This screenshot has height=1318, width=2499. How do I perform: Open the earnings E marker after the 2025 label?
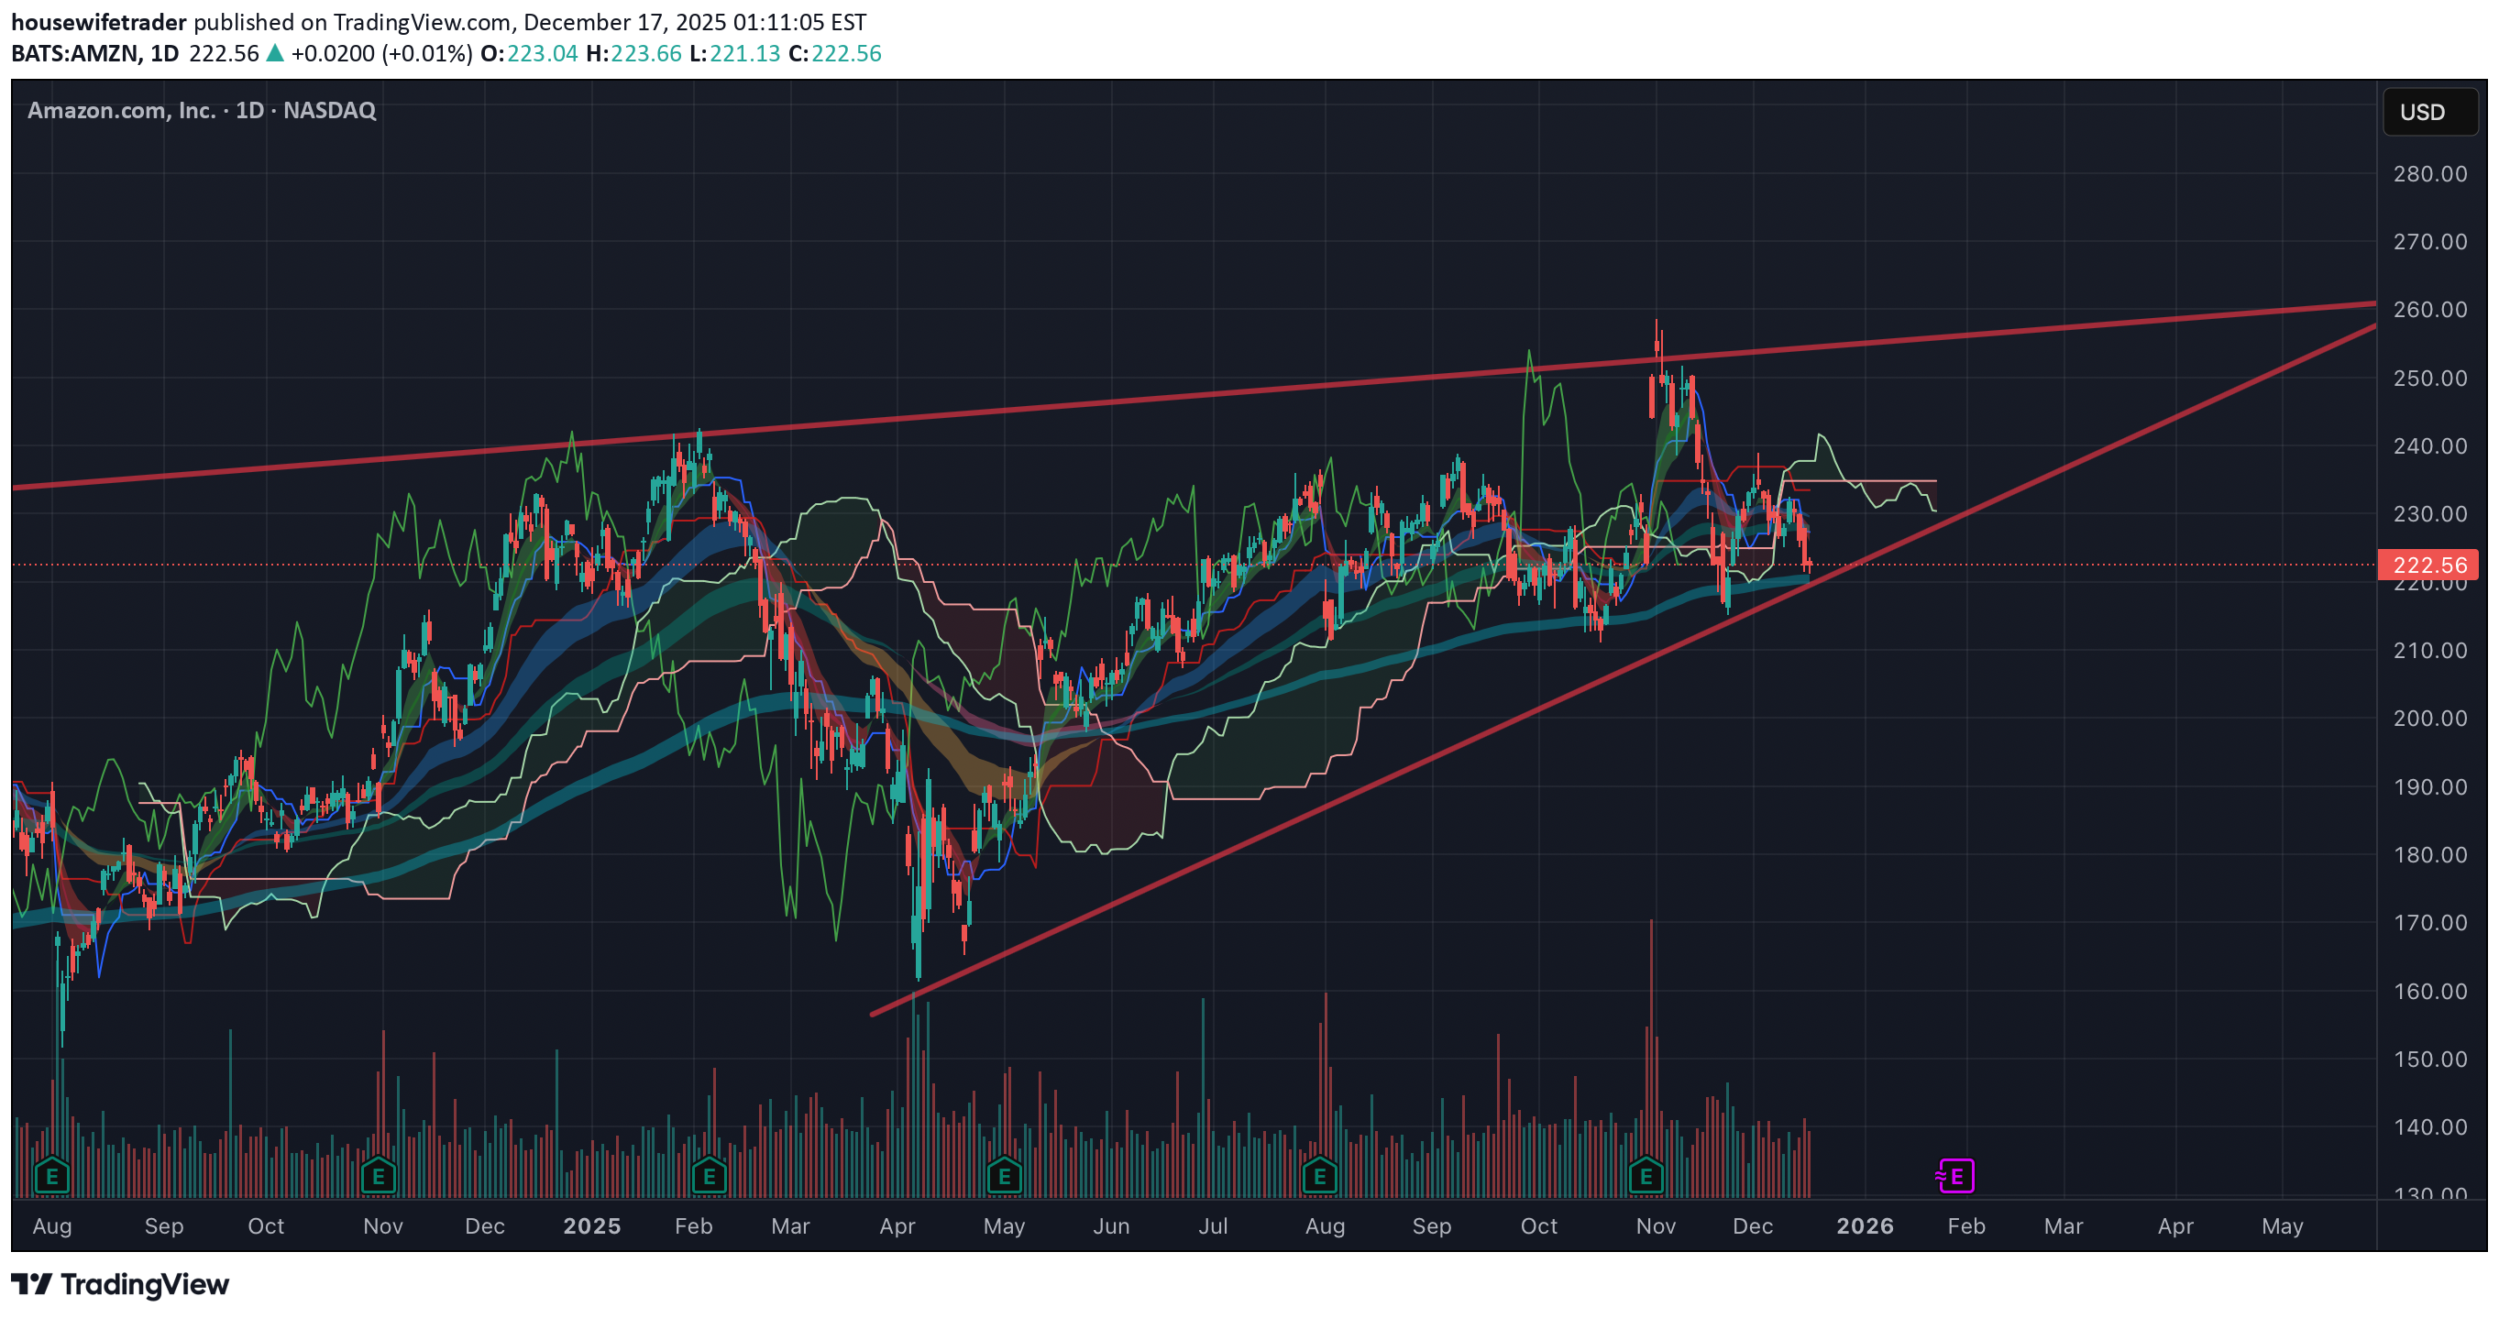(x=710, y=1177)
